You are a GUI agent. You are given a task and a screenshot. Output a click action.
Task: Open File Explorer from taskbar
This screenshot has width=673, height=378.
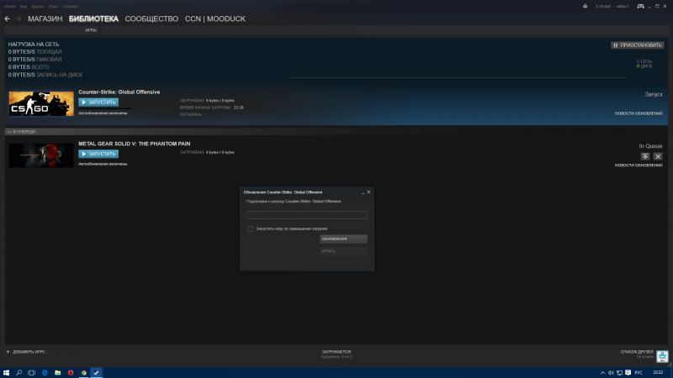pos(57,372)
